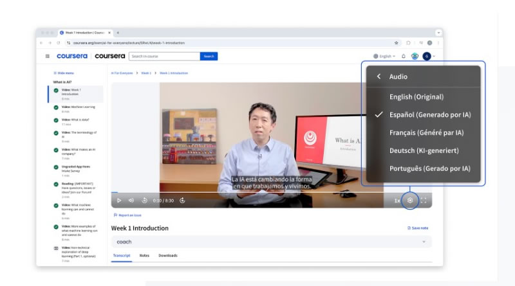The width and height of the screenshot is (515, 286).
Task: Expand the coach panel chevron
Action: pos(424,242)
